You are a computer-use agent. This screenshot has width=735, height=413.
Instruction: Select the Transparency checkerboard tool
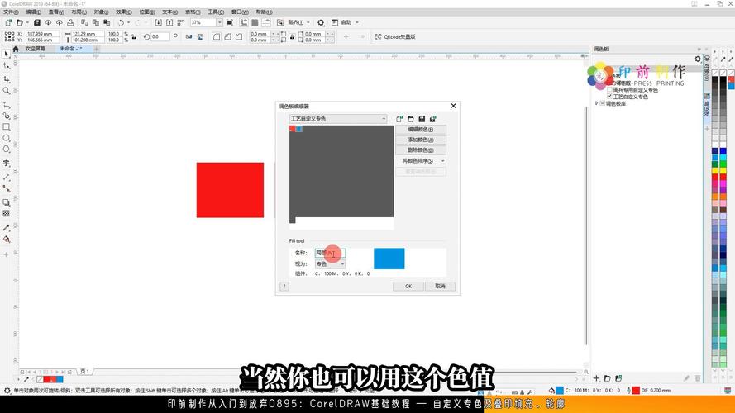tap(6, 214)
